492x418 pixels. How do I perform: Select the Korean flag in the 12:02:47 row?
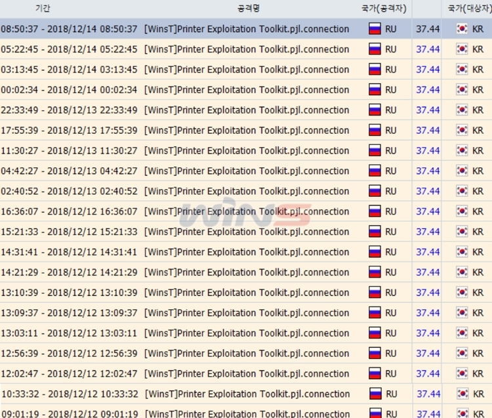coord(462,373)
